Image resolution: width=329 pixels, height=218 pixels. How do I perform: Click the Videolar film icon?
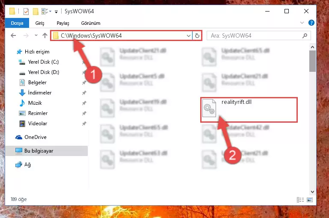[22, 124]
